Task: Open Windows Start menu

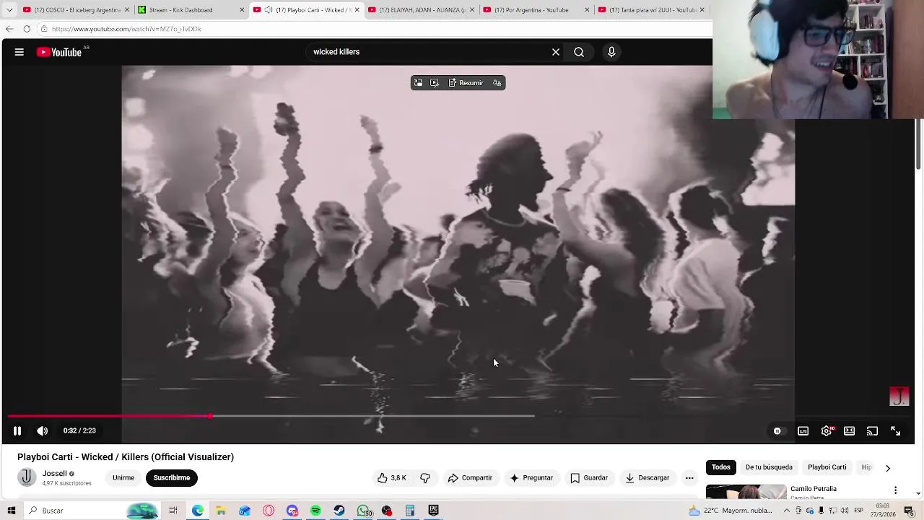Action: coord(11,511)
